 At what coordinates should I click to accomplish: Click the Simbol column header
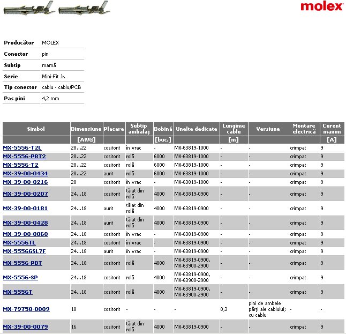36,129
